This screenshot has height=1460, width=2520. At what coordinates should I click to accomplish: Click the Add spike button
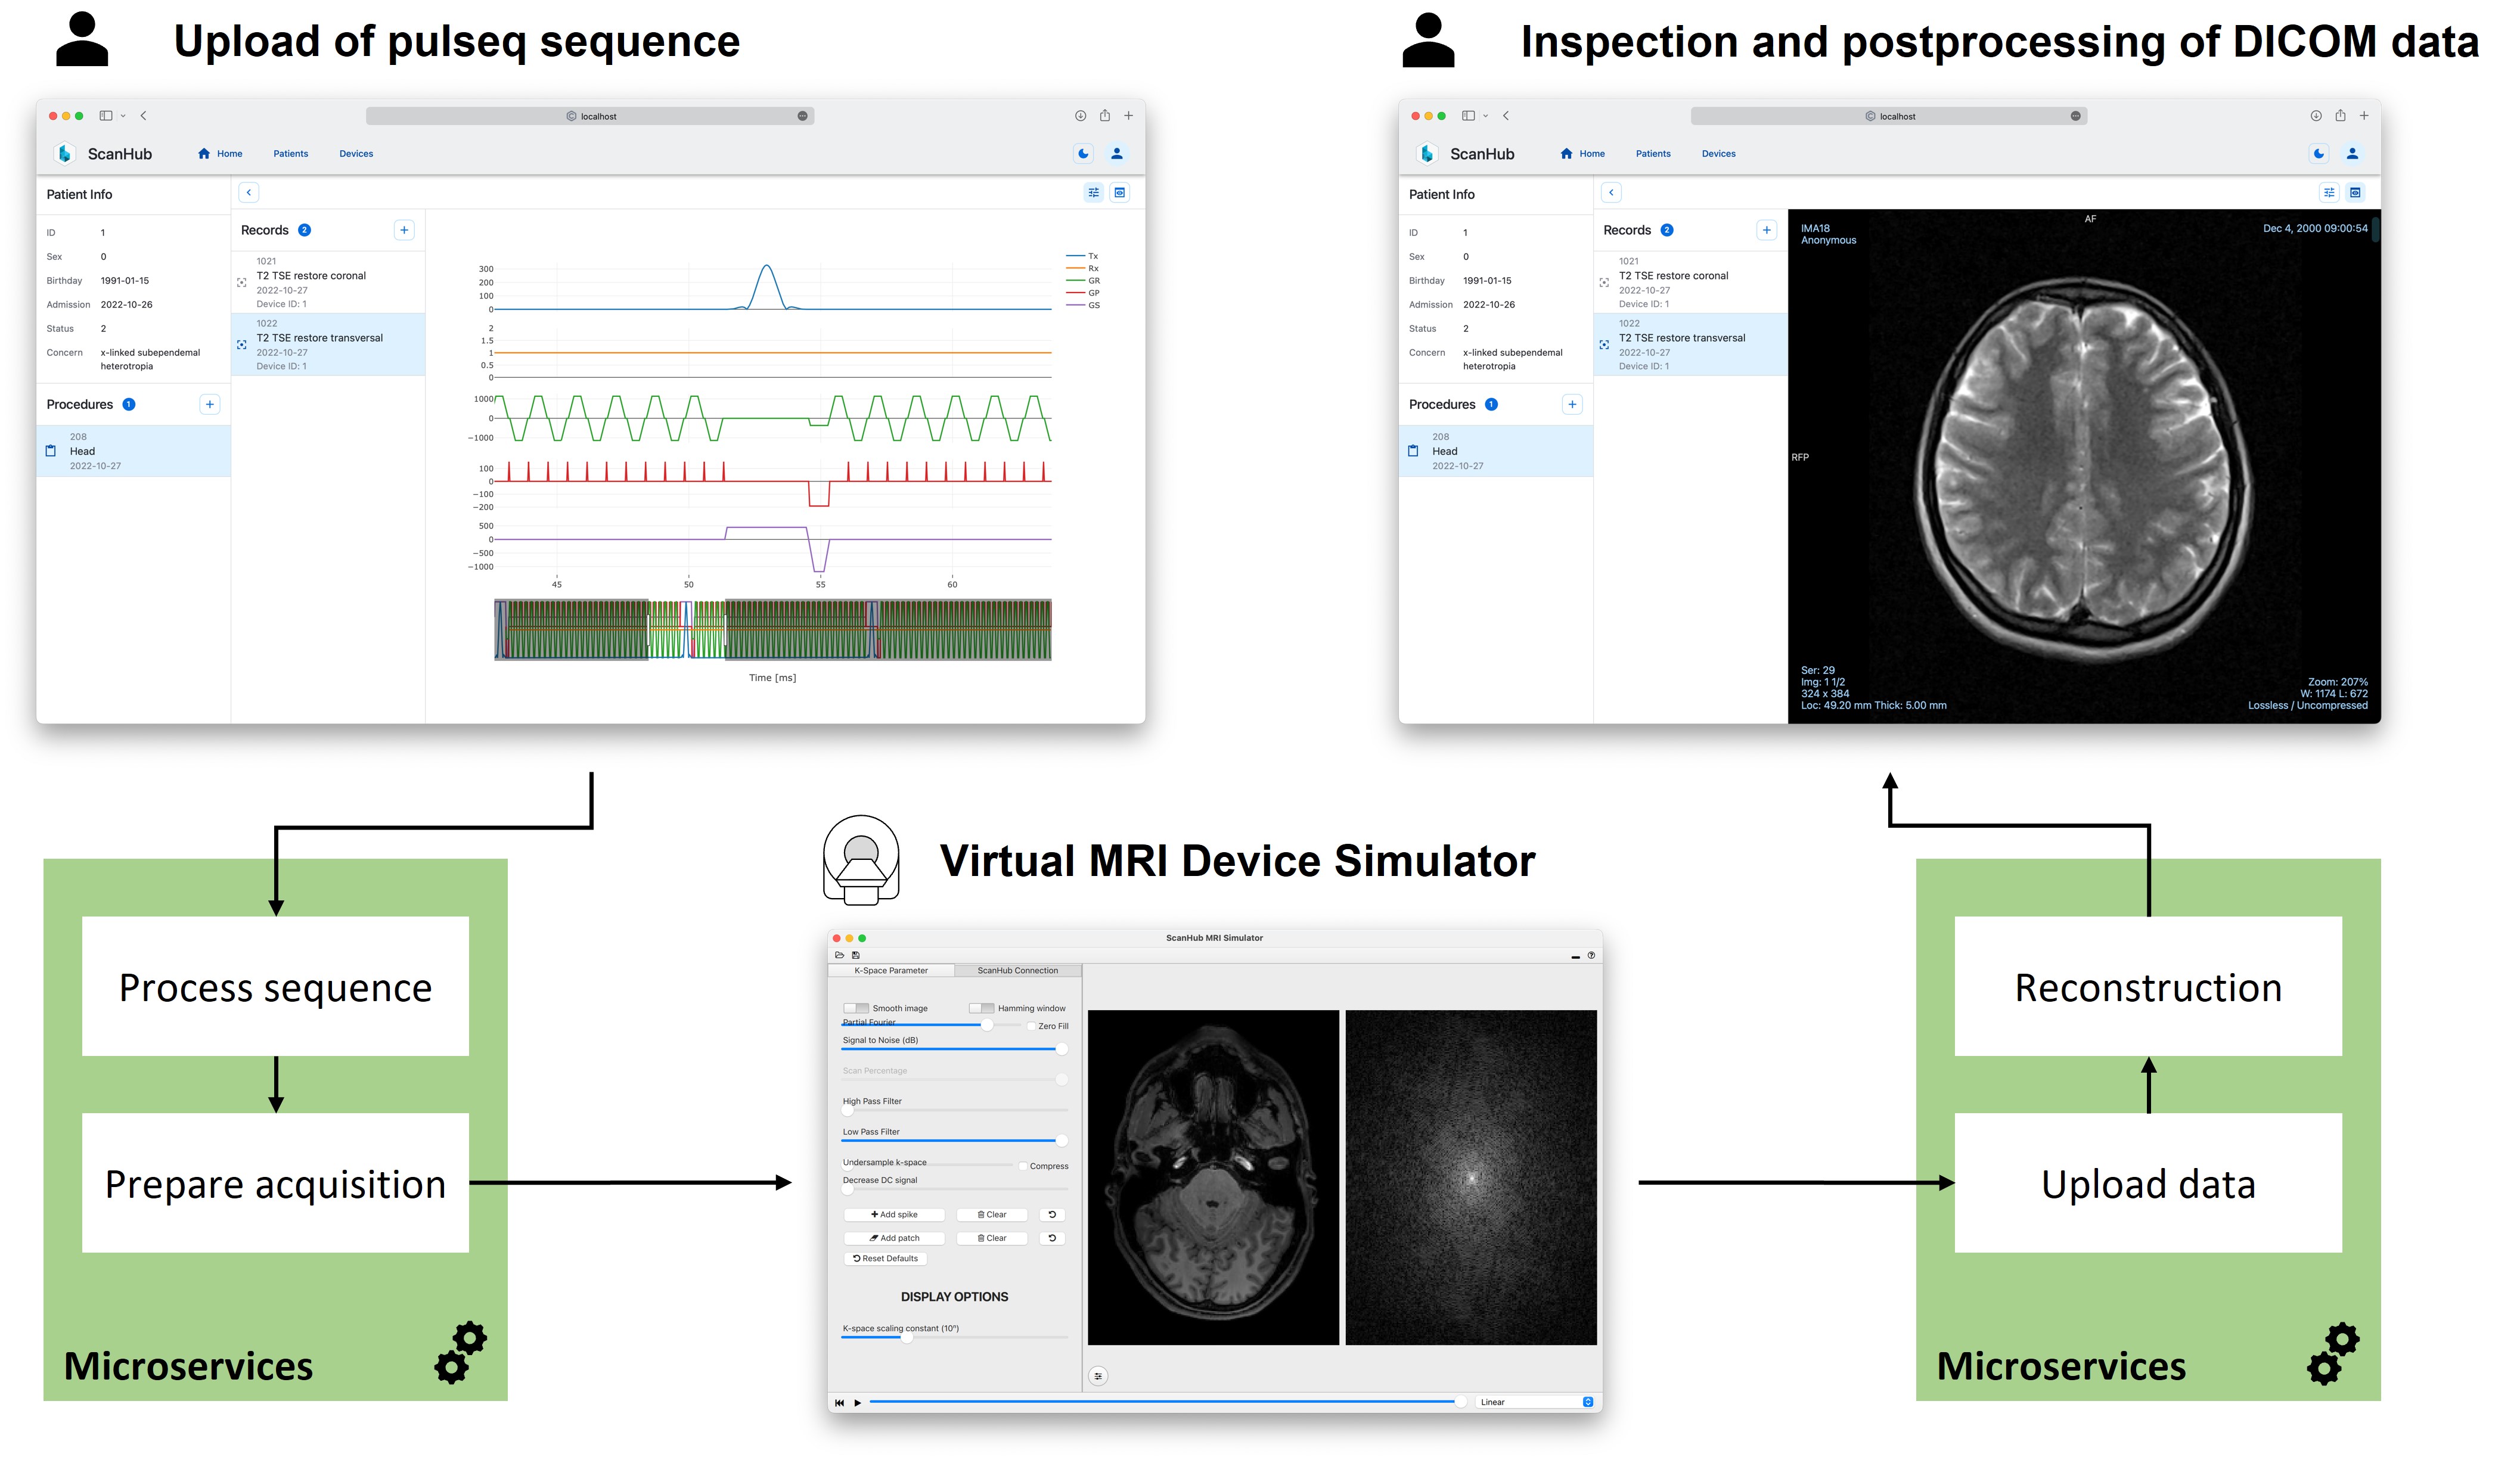(x=894, y=1214)
